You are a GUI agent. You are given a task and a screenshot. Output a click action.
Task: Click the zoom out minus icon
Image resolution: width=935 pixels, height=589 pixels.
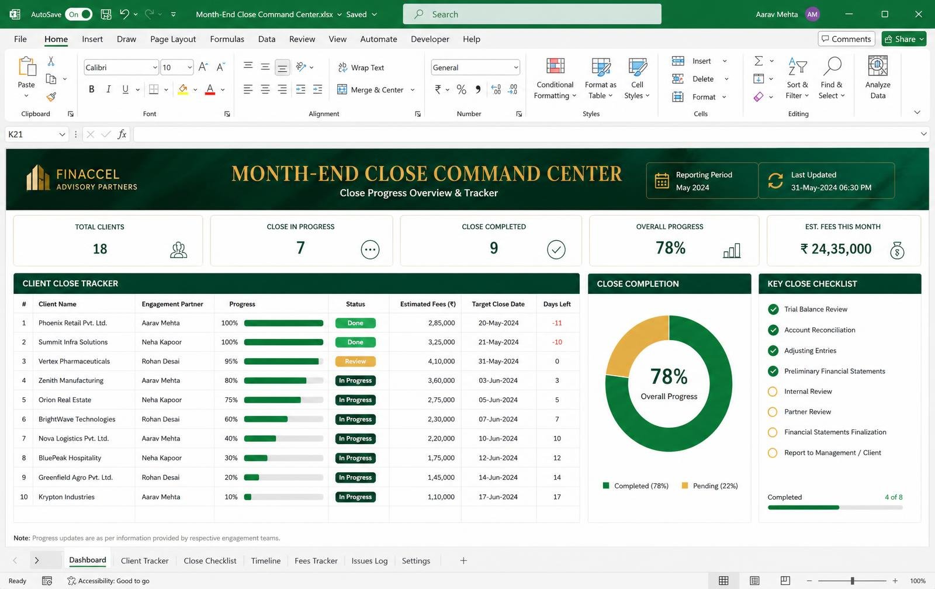click(x=809, y=580)
